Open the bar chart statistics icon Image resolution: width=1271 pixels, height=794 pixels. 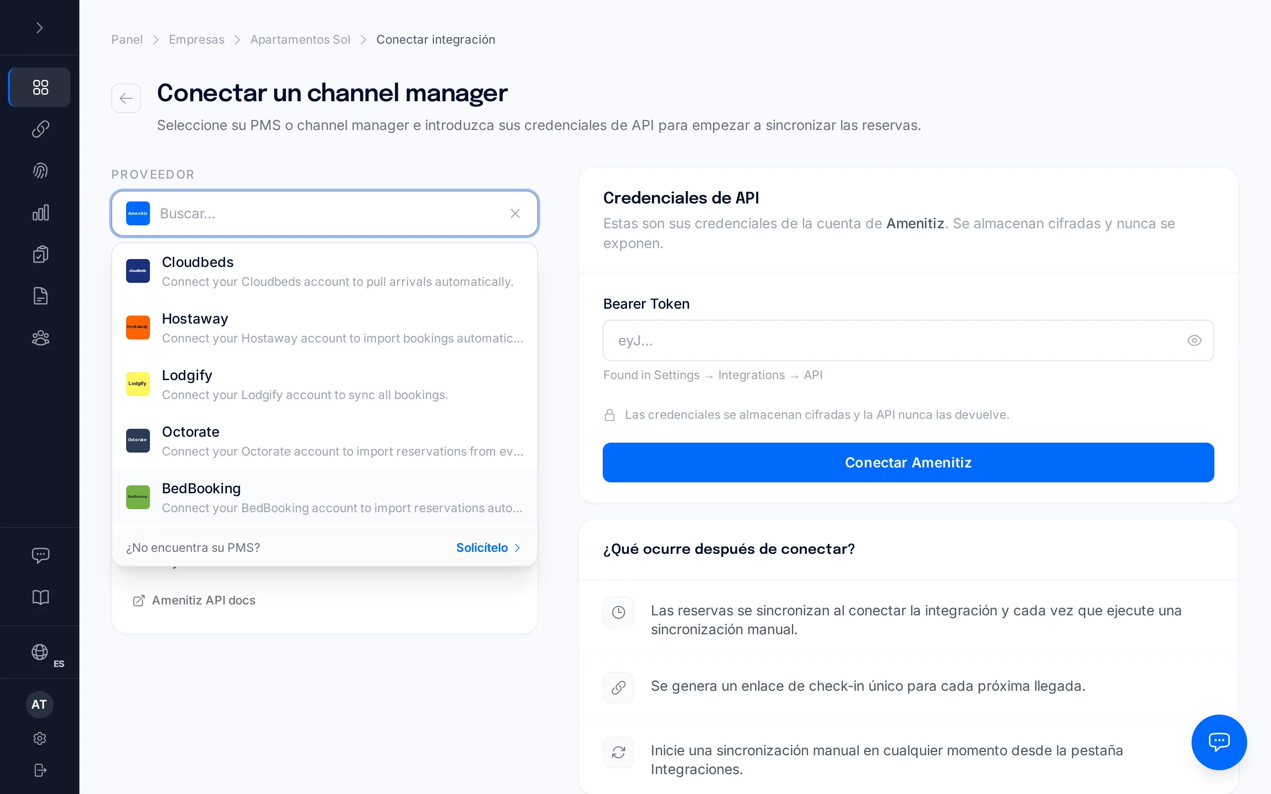click(40, 213)
